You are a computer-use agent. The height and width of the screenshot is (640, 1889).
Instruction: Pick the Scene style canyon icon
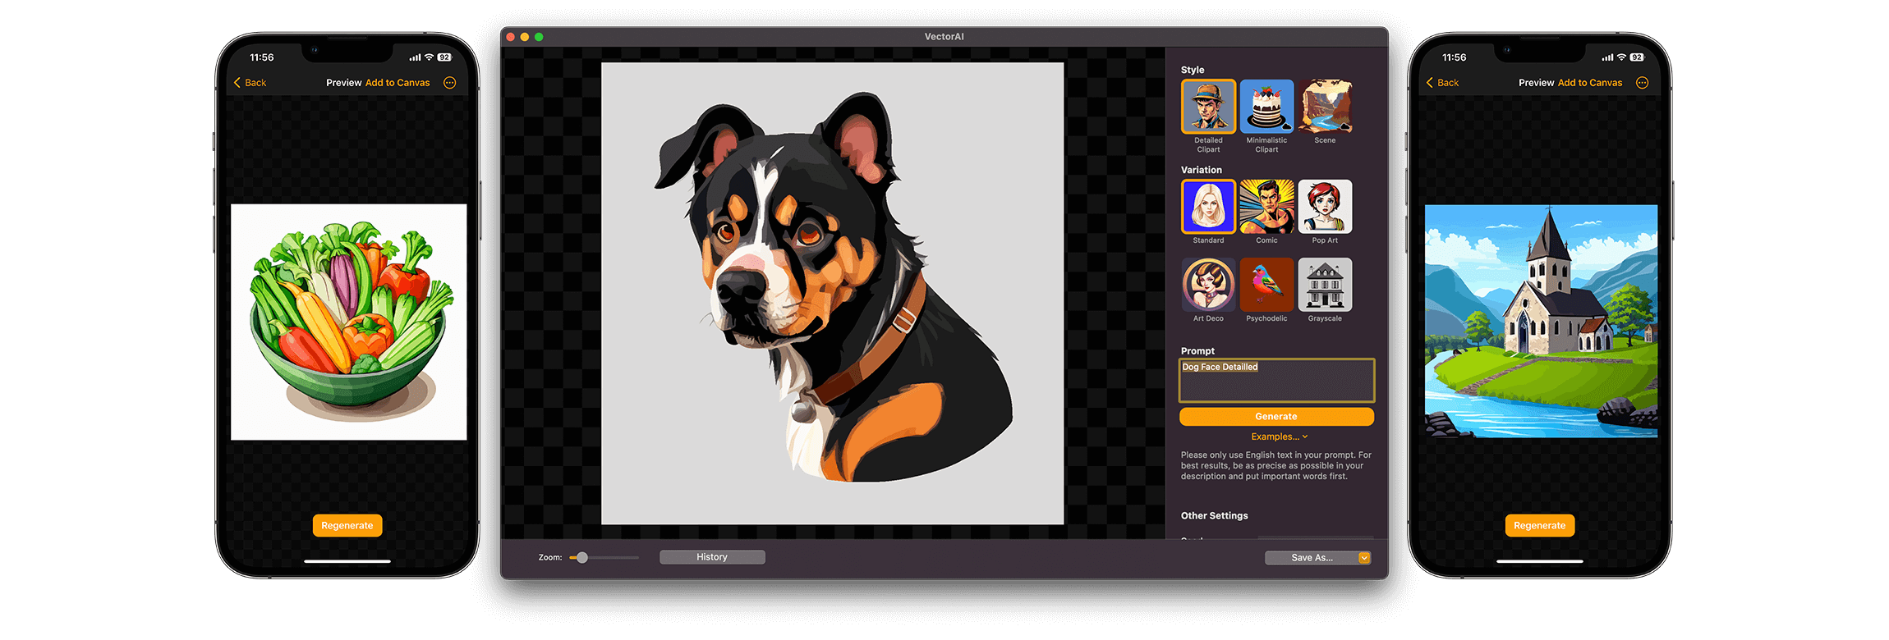tap(1325, 107)
